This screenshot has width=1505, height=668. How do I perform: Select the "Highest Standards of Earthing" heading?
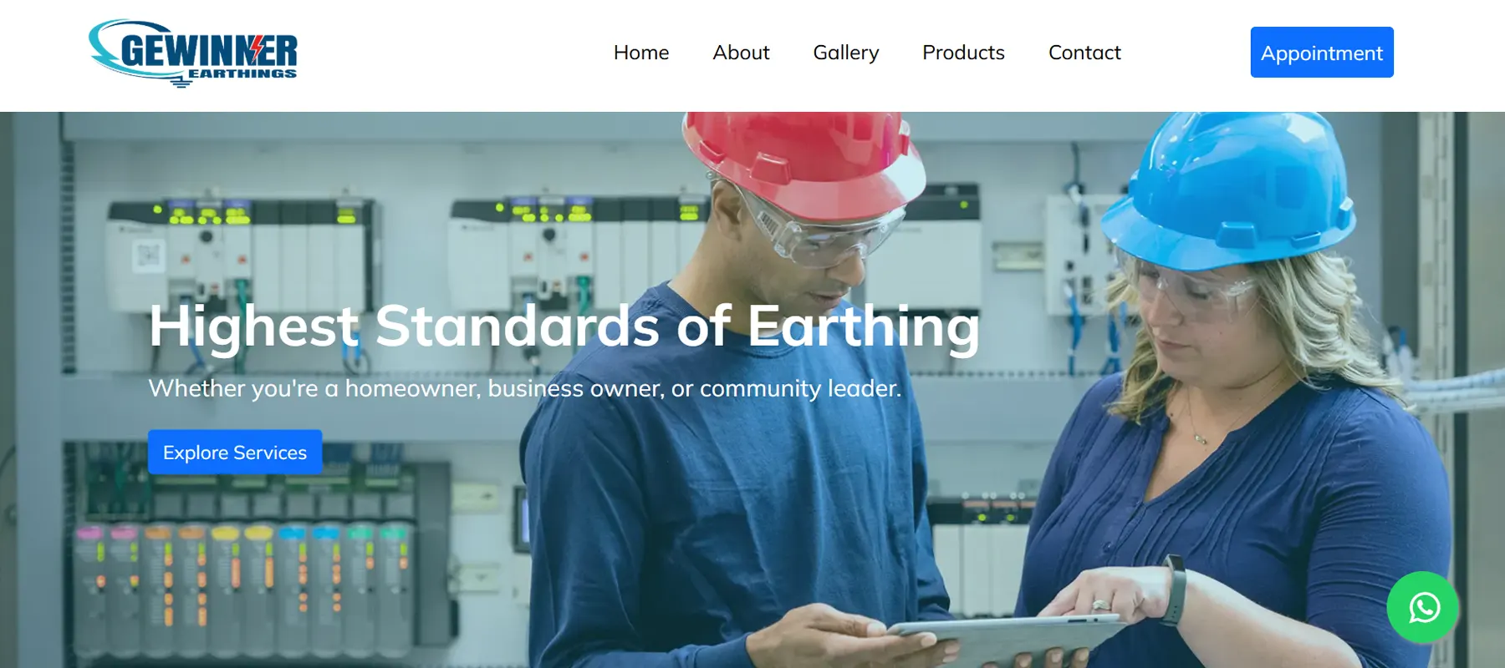click(x=564, y=327)
